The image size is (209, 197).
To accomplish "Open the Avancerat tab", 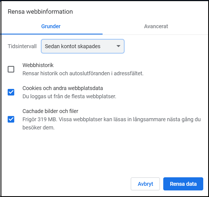I will [156, 27].
